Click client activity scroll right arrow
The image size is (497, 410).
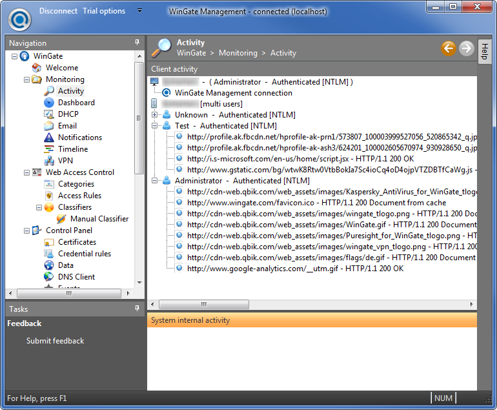471,304
